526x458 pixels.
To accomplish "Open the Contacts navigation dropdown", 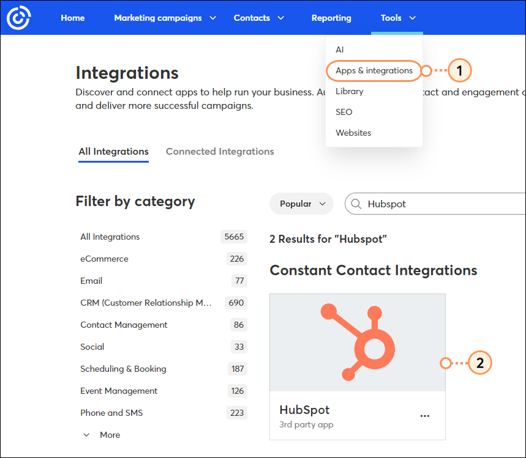I will (252, 18).
